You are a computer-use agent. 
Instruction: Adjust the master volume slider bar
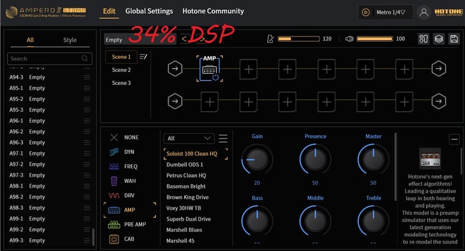click(x=374, y=39)
